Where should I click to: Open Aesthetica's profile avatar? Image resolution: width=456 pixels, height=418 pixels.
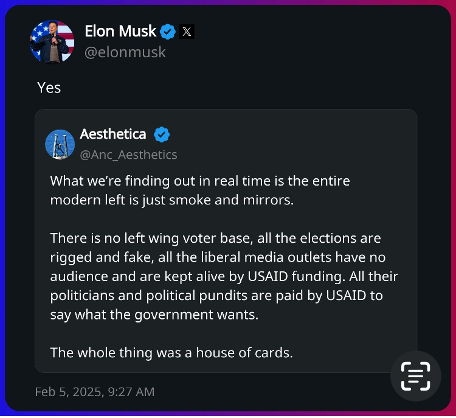coord(60,144)
